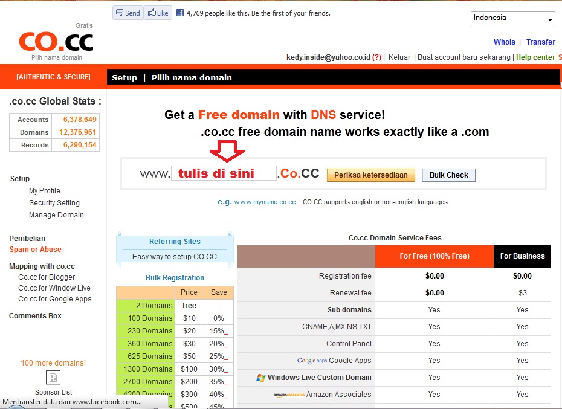
Task: Click the Records stat value 6,290,154
Action: 80,145
